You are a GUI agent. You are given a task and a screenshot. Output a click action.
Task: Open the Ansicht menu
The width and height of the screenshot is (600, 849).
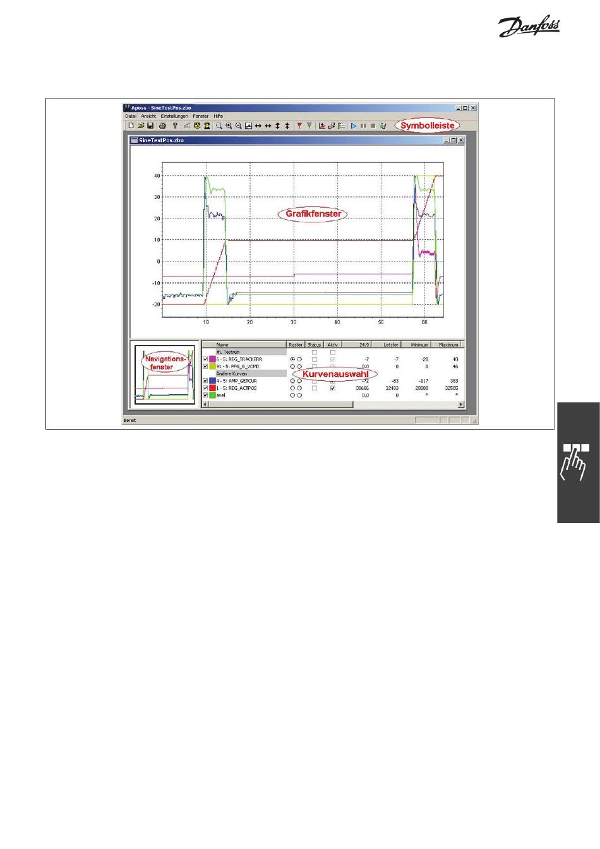pos(148,116)
